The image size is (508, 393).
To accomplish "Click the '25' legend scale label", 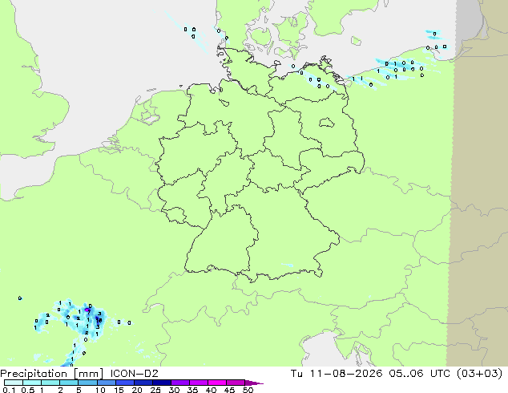I will pyautogui.click(x=155, y=390).
